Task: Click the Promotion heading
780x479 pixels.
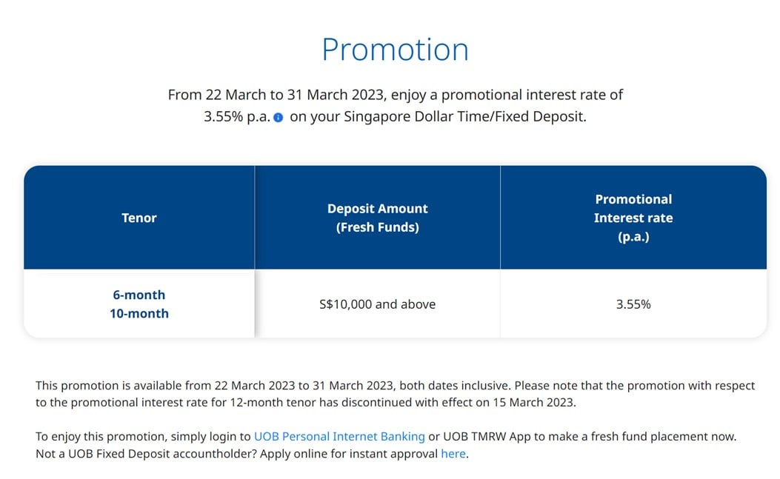Action: click(x=395, y=50)
